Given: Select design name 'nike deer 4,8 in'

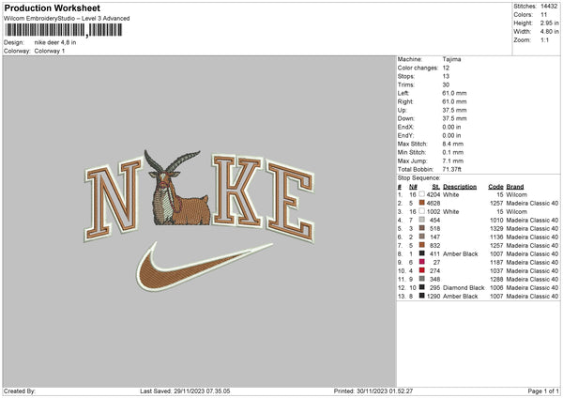Looking at the screenshot, I should tap(55, 42).
